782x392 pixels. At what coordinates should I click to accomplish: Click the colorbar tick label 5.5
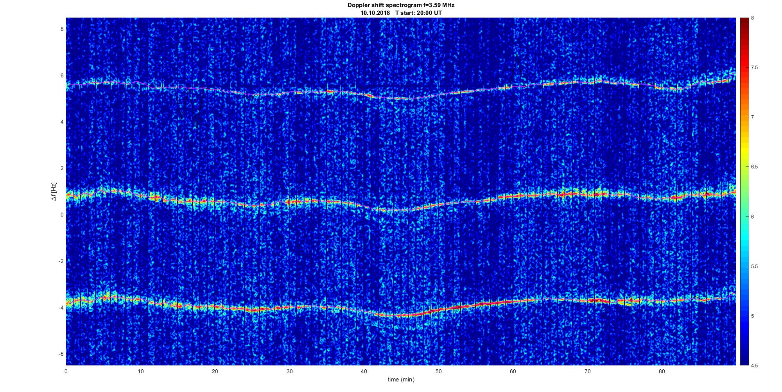point(754,266)
